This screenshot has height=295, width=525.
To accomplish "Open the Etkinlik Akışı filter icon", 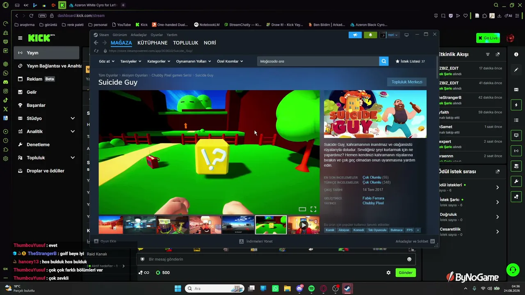I will (488, 54).
